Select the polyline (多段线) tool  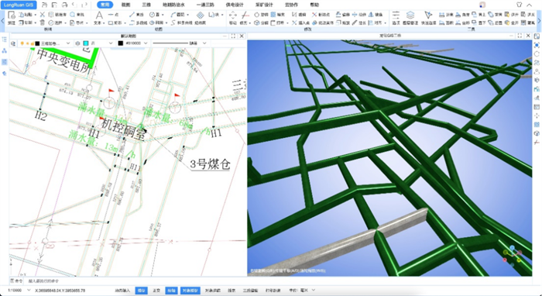coord(138,22)
